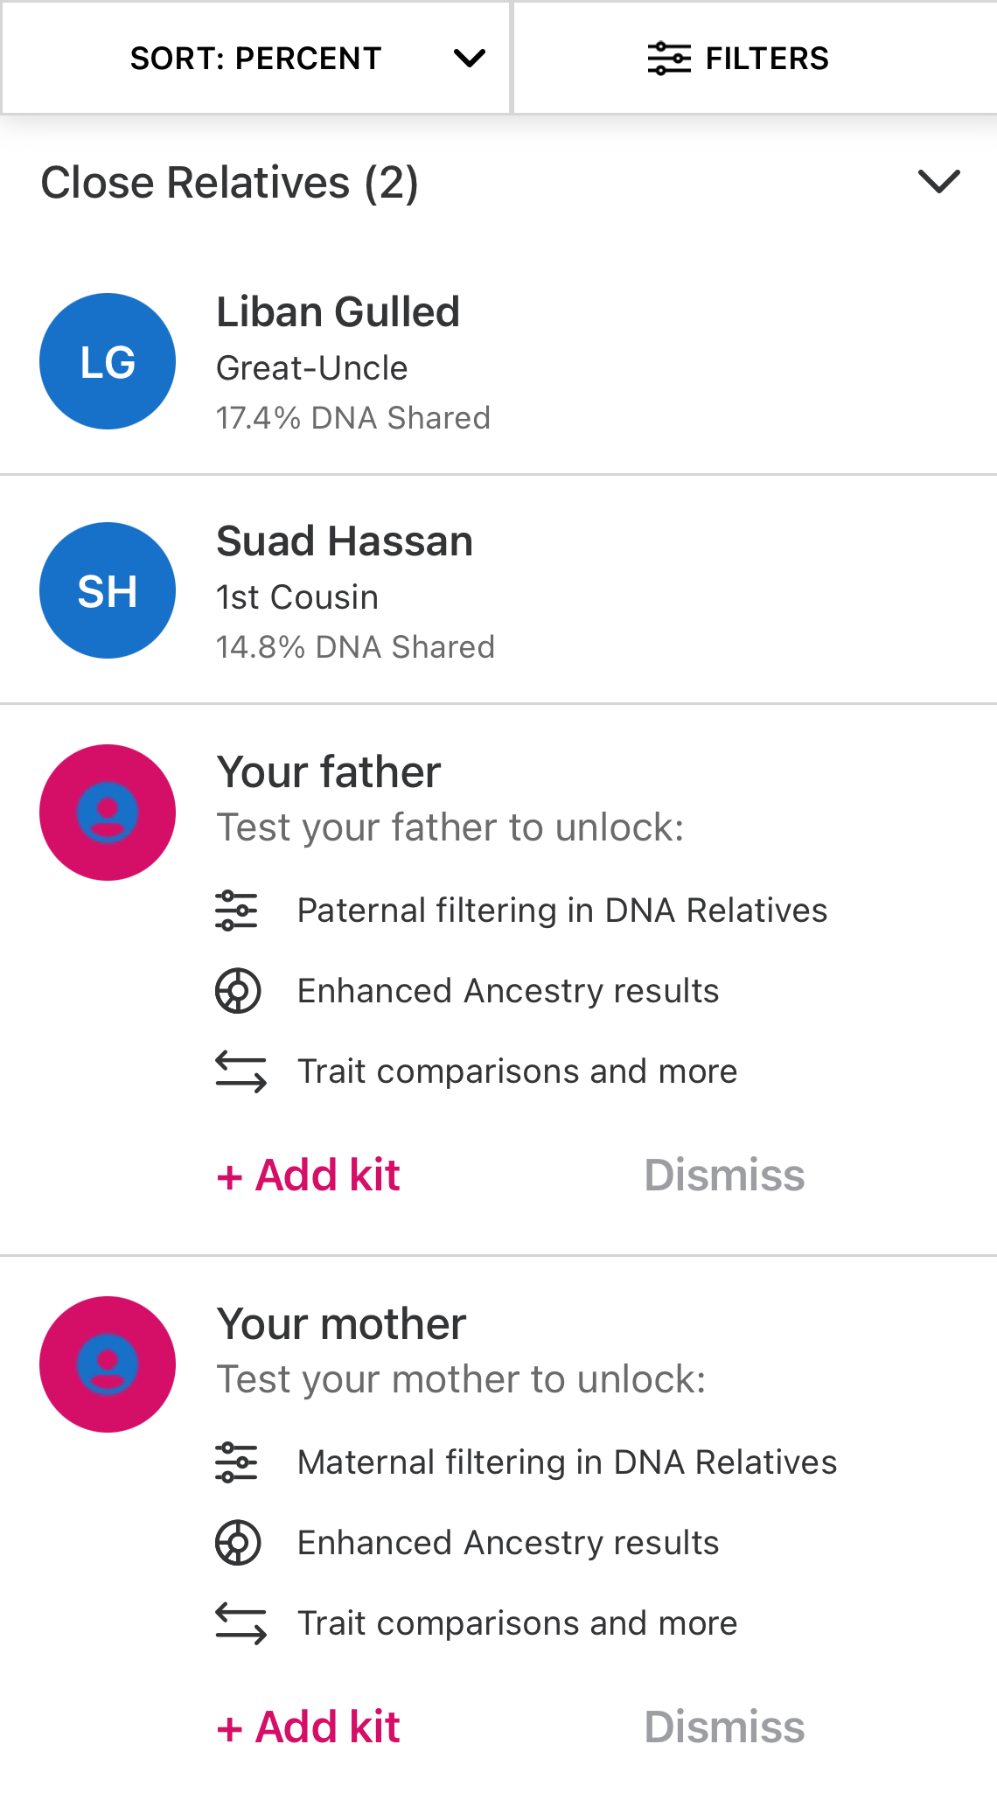
Task: Open Liban Gulled's relative profile
Action: tap(338, 312)
